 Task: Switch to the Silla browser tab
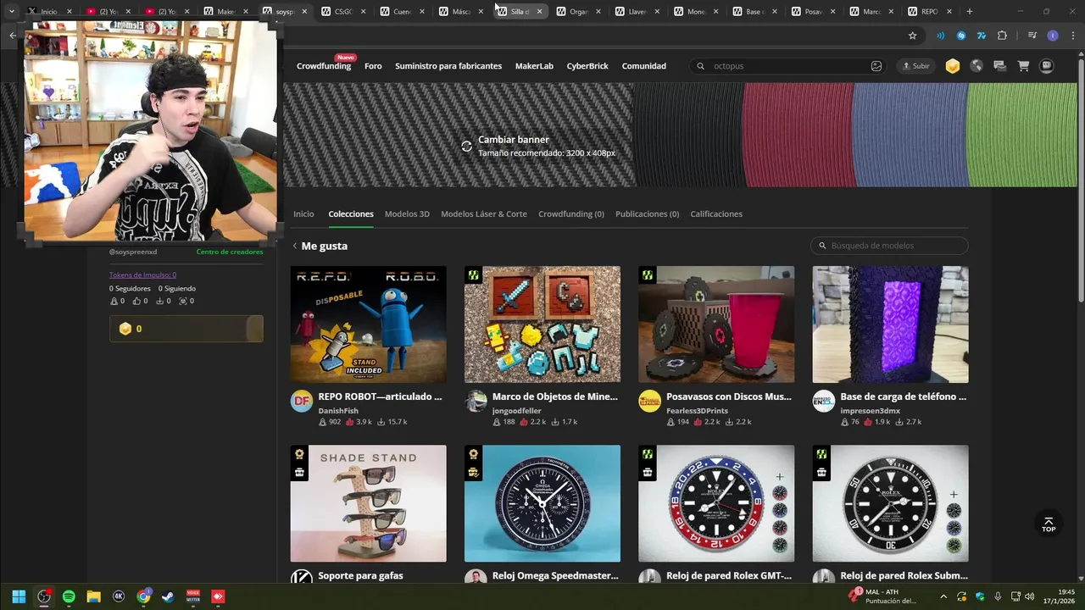pos(520,12)
